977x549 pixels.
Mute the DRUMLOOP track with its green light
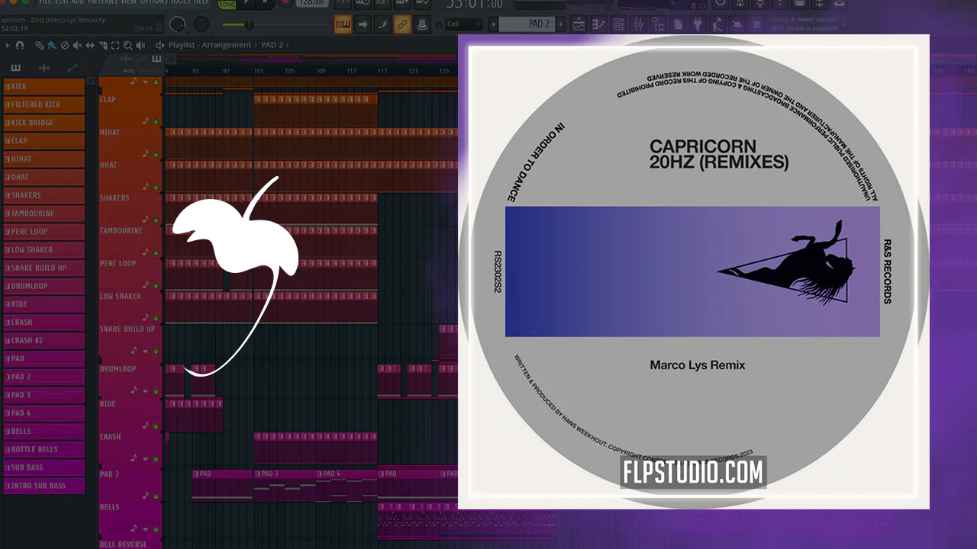(x=156, y=391)
